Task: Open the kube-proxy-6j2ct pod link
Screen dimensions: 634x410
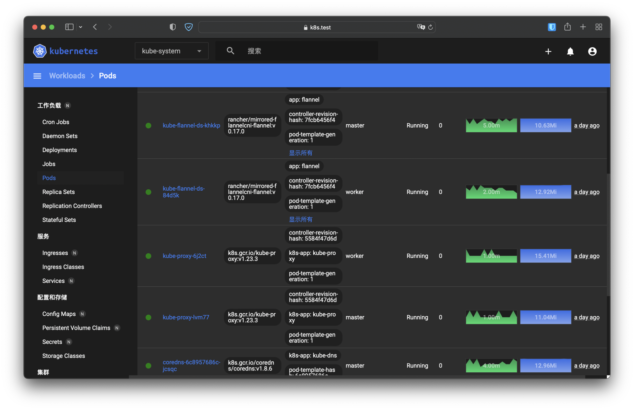Action: (x=184, y=256)
